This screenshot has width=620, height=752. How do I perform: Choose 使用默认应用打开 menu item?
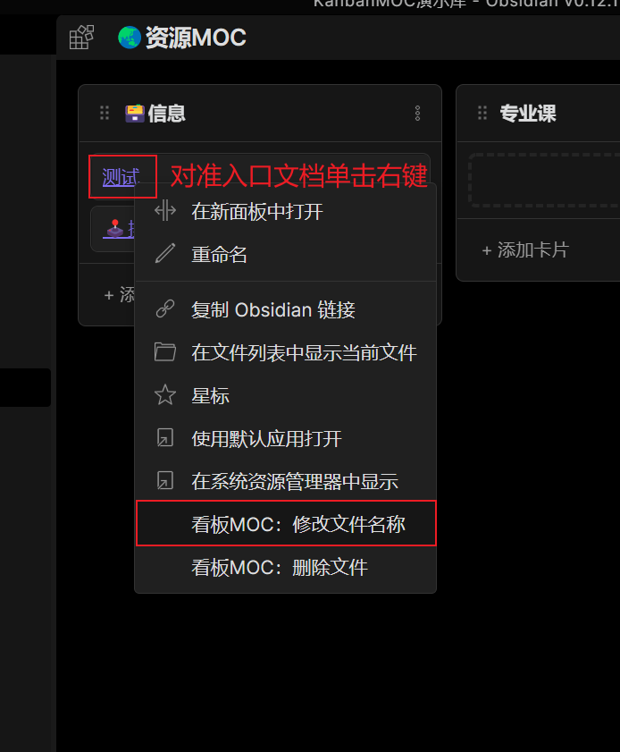pyautogui.click(x=286, y=438)
